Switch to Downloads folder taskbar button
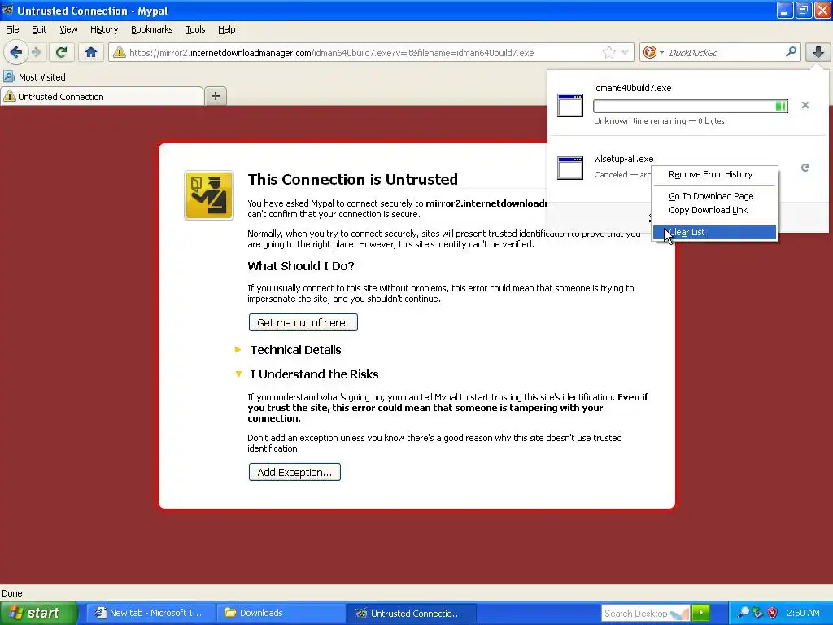This screenshot has height=625, width=833. coord(281,613)
